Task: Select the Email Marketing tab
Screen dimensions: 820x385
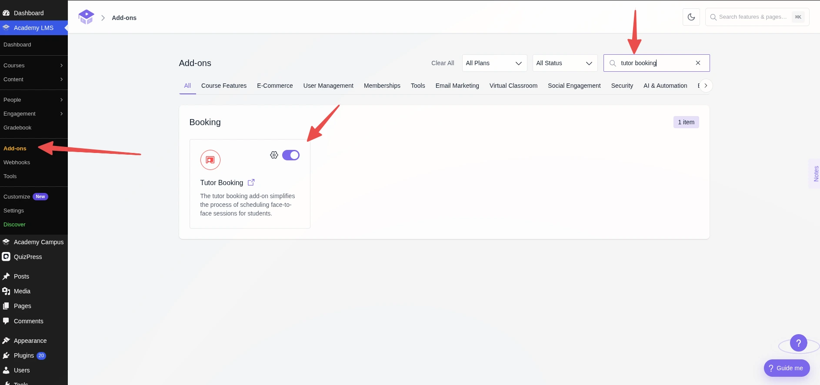Action: tap(457, 86)
